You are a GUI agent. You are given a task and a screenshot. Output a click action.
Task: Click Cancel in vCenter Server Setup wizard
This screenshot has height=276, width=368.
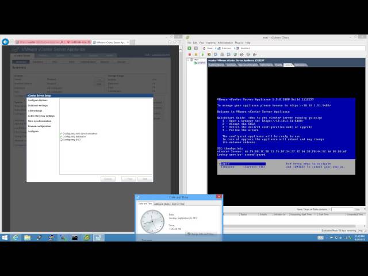108,179
